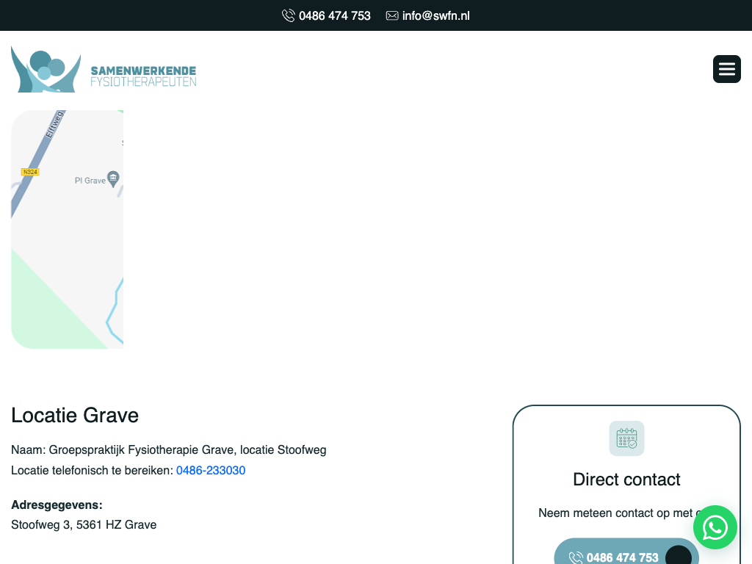
Task: Click the dark circle on call button
Action: (678, 557)
